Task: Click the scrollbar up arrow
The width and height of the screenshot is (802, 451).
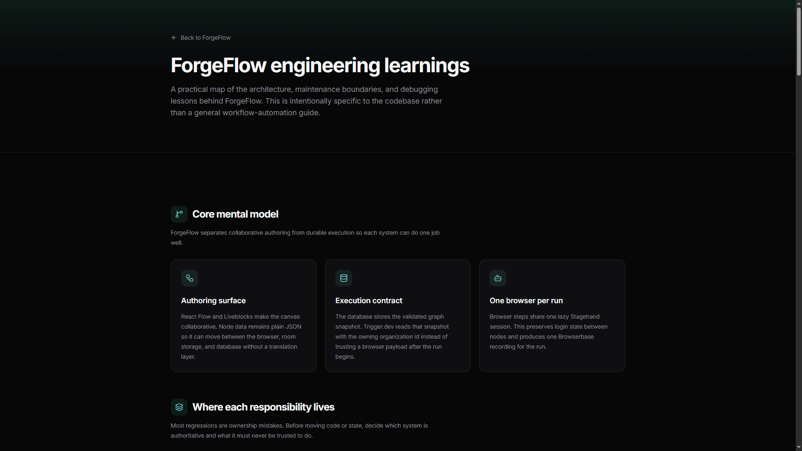Action: 799,3
